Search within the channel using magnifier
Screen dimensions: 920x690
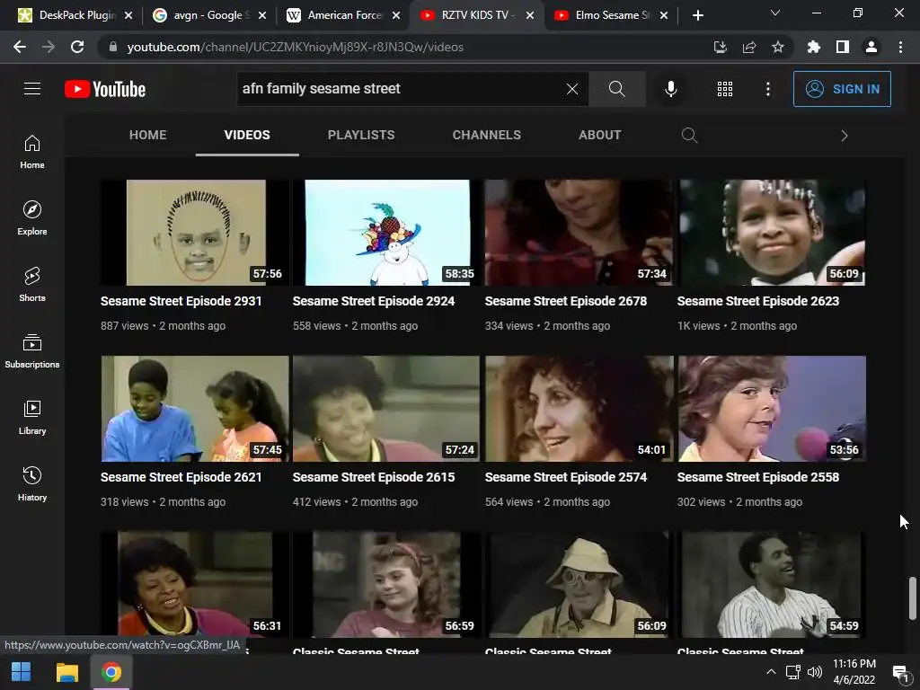(x=689, y=136)
